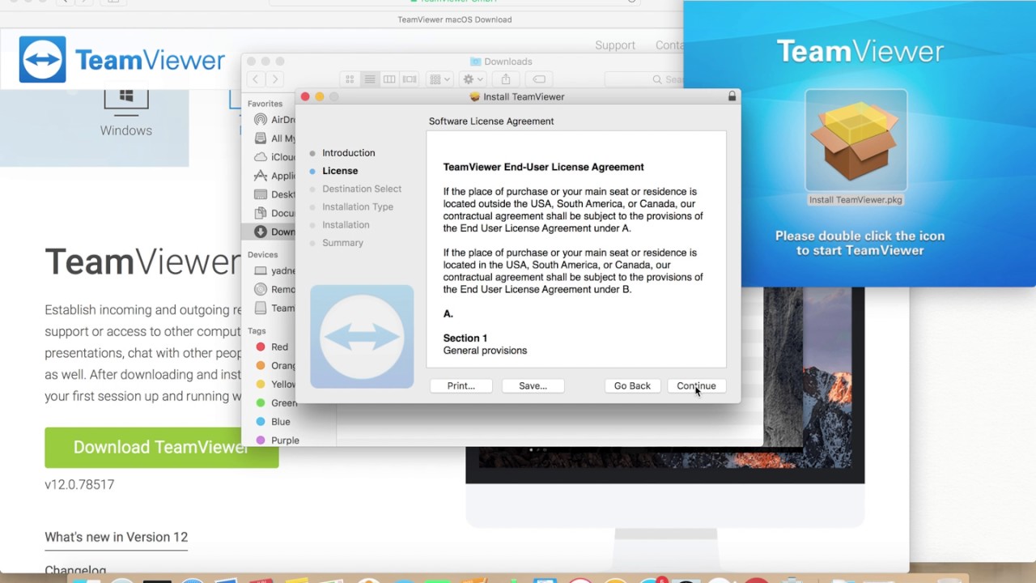Click the license agreement text area
The image size is (1036, 583).
(x=576, y=249)
